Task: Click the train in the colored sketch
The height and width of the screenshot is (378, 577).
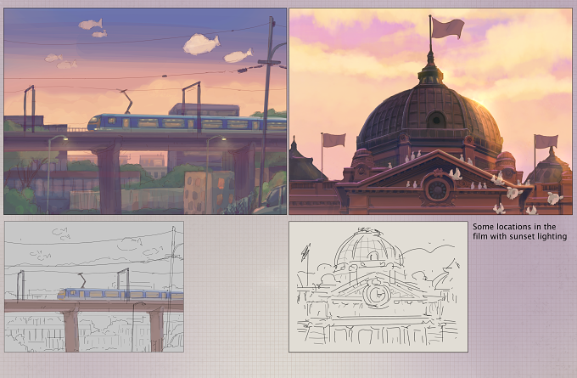Action: pyautogui.click(x=120, y=294)
